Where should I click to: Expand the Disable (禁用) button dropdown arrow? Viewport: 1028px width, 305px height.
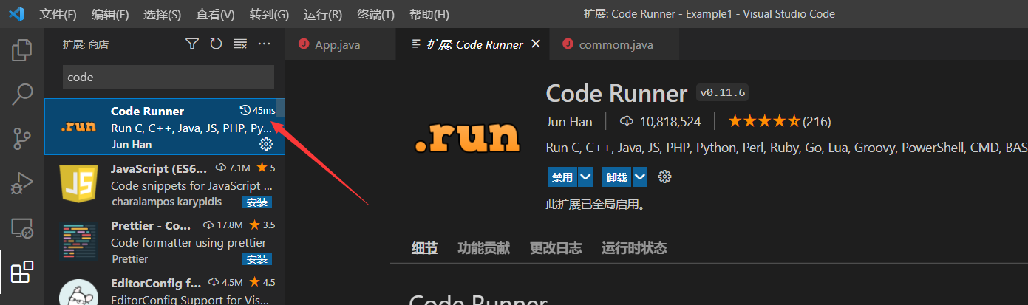pyautogui.click(x=585, y=177)
